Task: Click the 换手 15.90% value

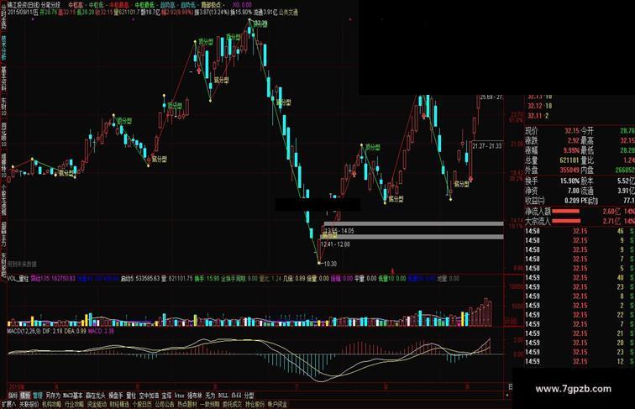Action: (x=570, y=181)
